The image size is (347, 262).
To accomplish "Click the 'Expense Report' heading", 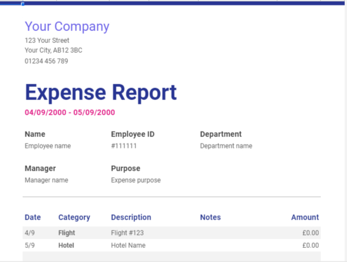I will [x=100, y=93].
